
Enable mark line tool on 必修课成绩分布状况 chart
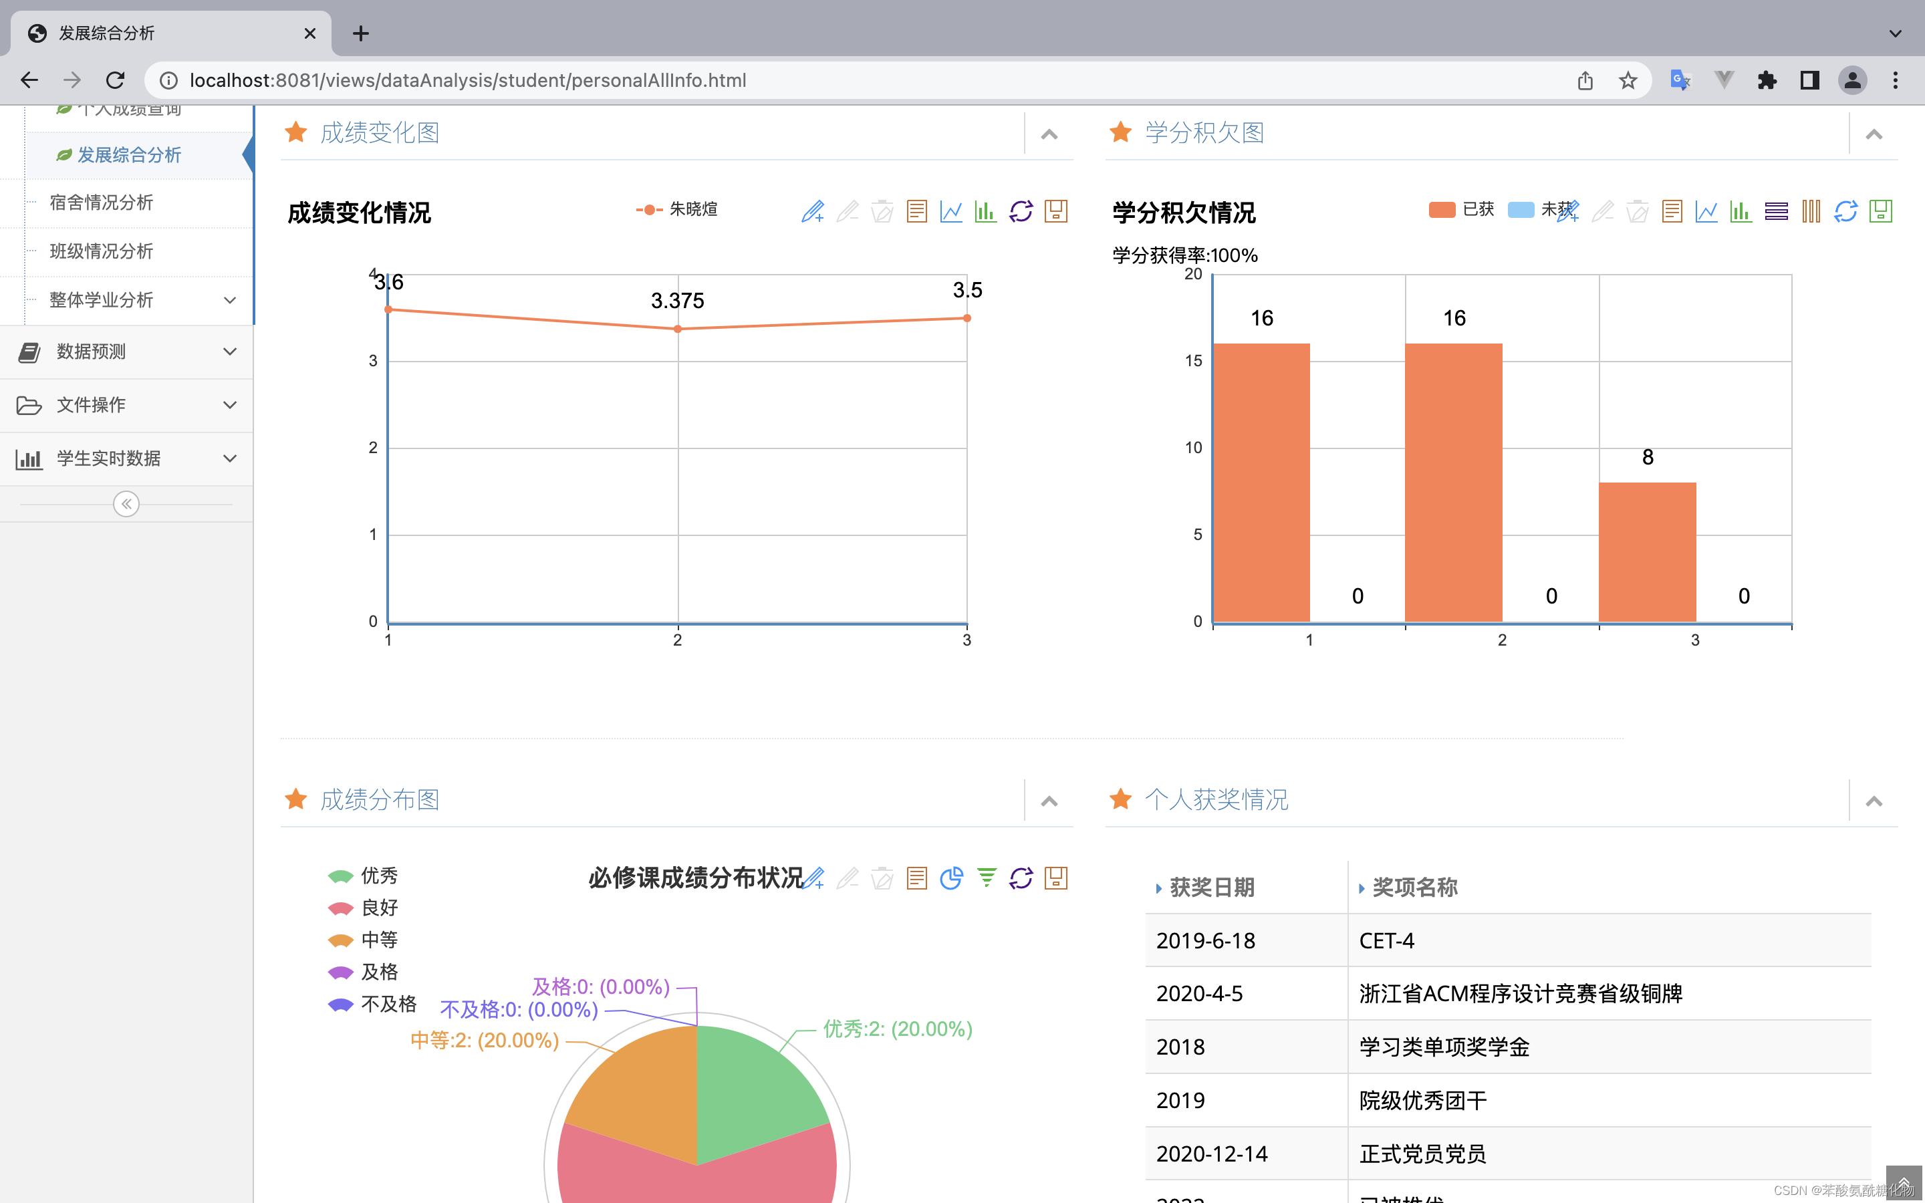click(812, 878)
